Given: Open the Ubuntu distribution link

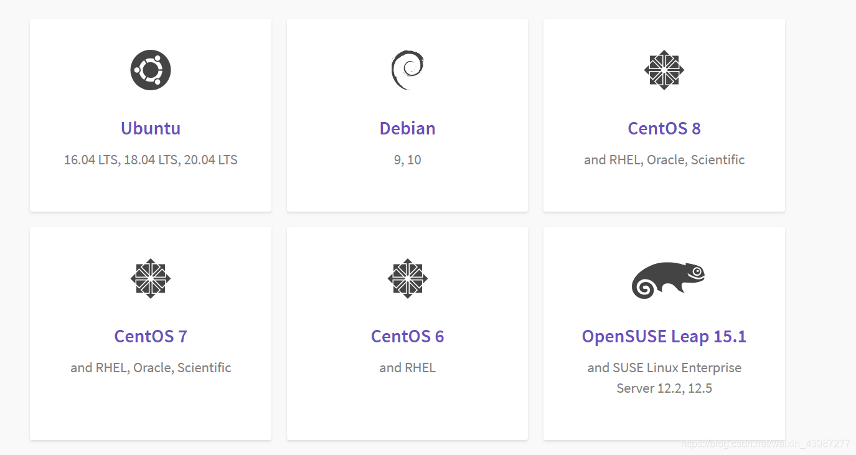Looking at the screenshot, I should click(151, 128).
